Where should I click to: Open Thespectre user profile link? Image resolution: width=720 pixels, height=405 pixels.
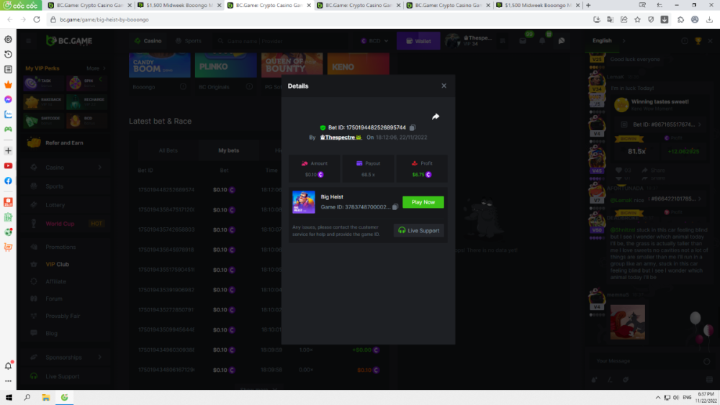pyautogui.click(x=340, y=137)
